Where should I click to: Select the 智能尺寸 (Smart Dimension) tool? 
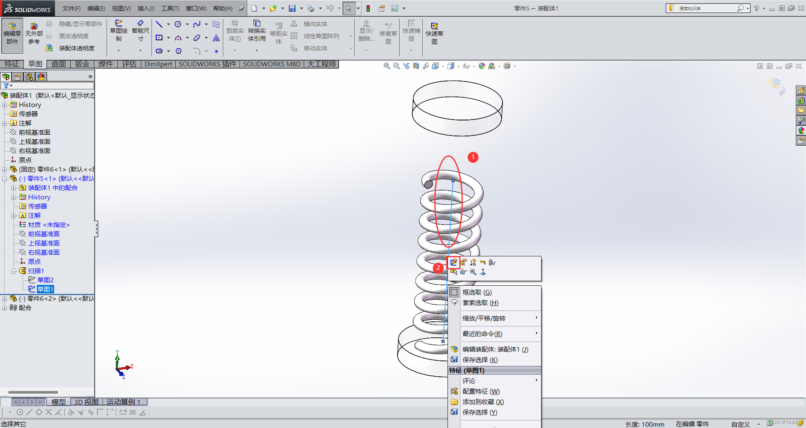pyautogui.click(x=141, y=31)
